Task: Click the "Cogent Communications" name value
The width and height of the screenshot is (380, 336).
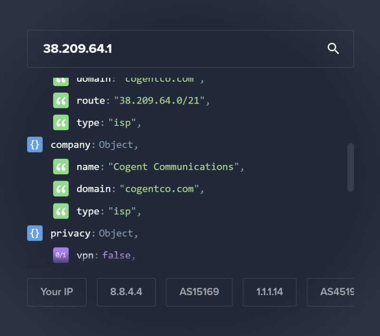Action: click(174, 167)
